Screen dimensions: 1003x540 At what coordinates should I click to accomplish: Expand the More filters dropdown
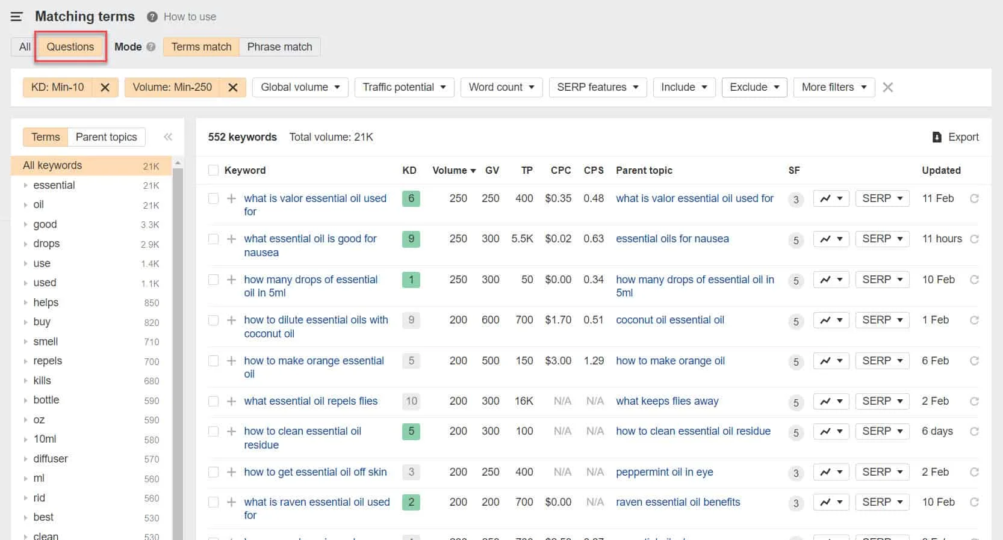(x=833, y=87)
